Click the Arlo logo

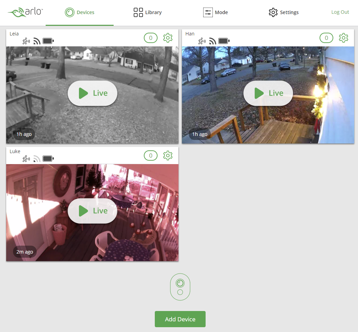point(25,12)
